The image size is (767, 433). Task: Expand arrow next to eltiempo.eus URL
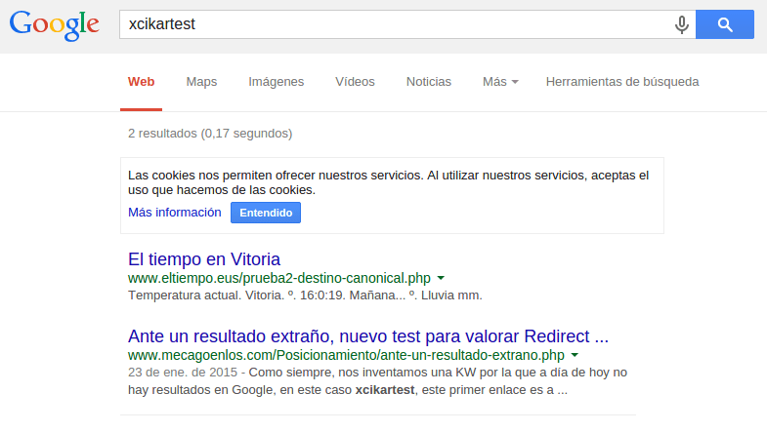pos(441,278)
